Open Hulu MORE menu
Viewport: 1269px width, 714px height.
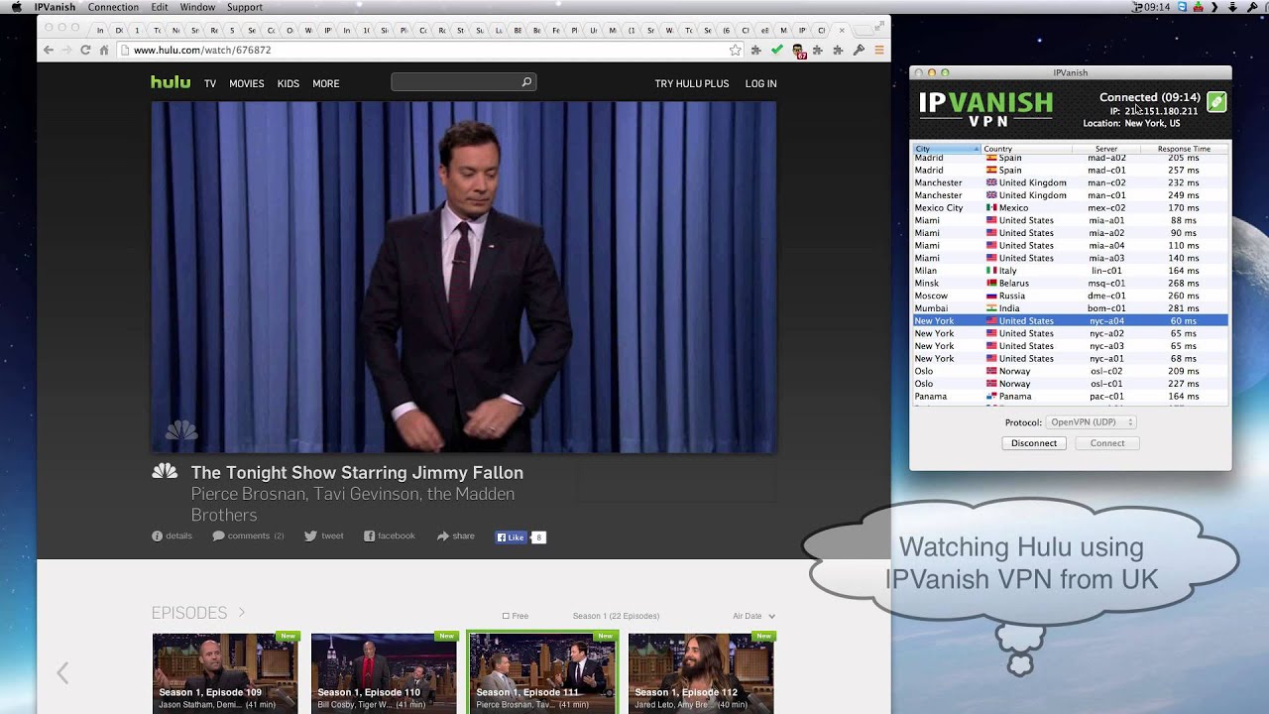(x=326, y=83)
